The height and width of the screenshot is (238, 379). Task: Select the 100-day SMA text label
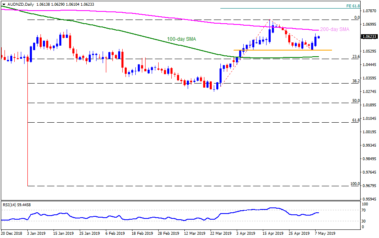pyautogui.click(x=181, y=39)
